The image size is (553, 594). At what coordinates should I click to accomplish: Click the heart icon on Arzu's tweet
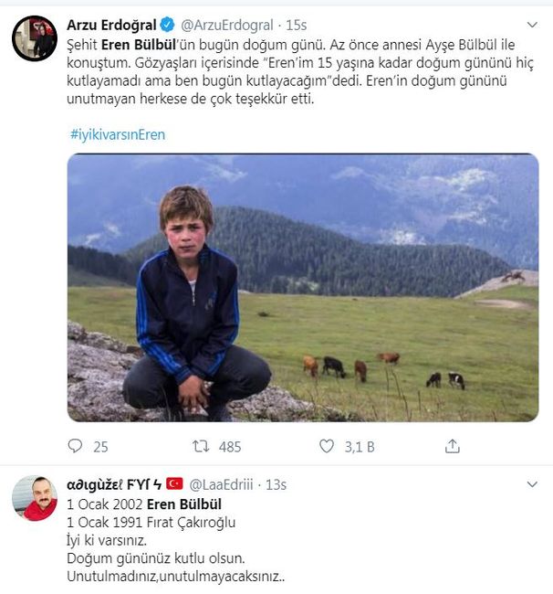pos(327,447)
